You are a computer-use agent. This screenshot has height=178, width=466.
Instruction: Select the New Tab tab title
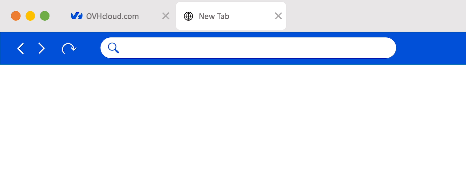tap(214, 16)
